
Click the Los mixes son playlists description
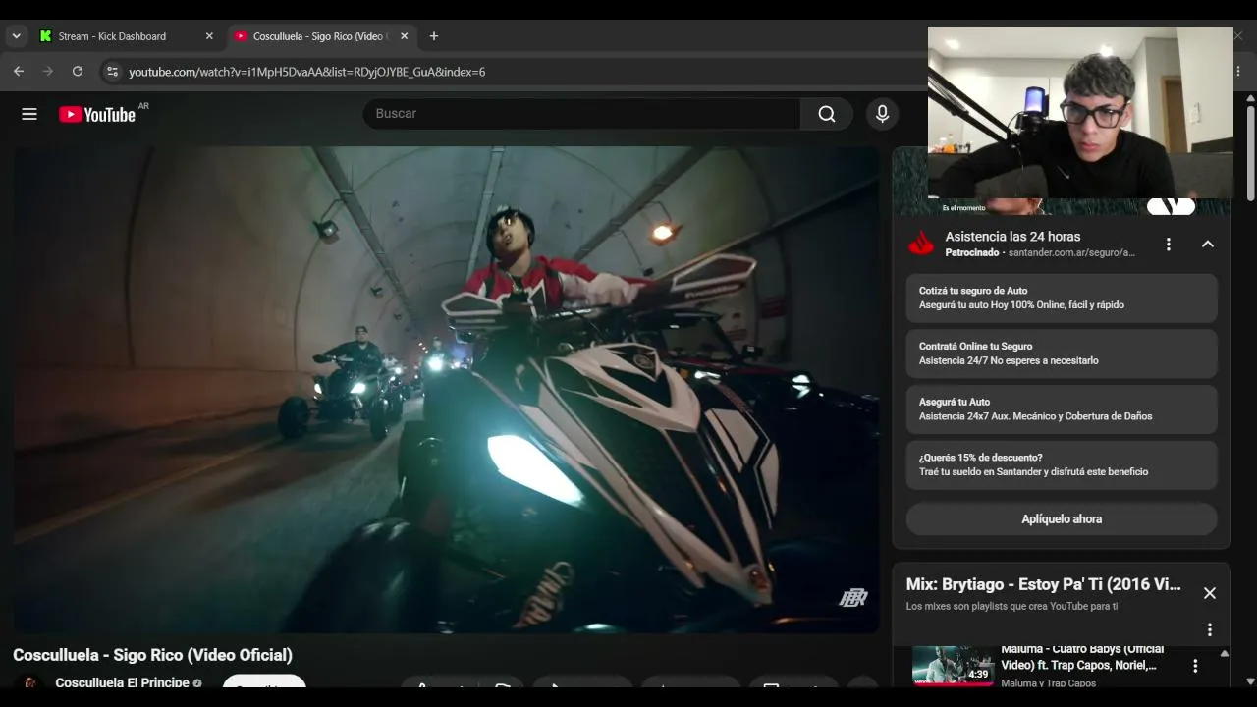(x=1011, y=607)
